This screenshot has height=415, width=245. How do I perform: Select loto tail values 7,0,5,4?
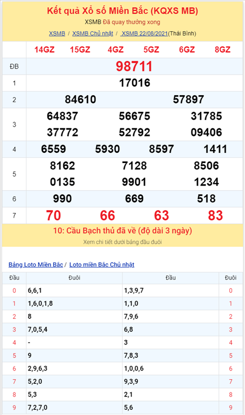[38, 330]
